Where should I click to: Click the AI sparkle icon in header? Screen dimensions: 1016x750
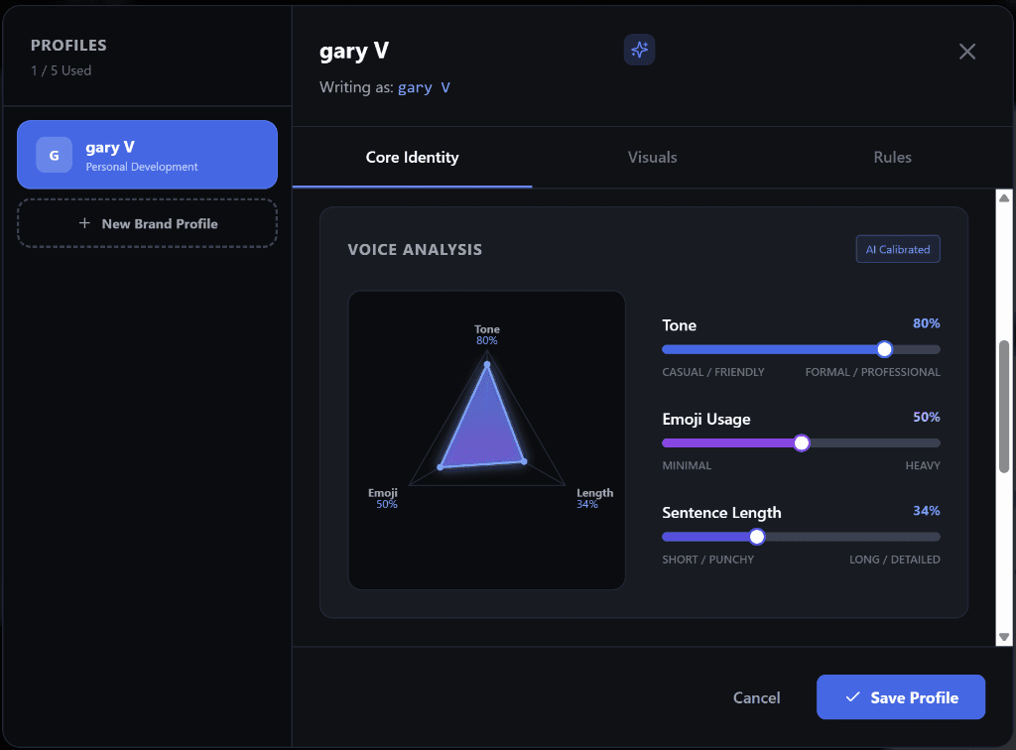pyautogui.click(x=640, y=51)
